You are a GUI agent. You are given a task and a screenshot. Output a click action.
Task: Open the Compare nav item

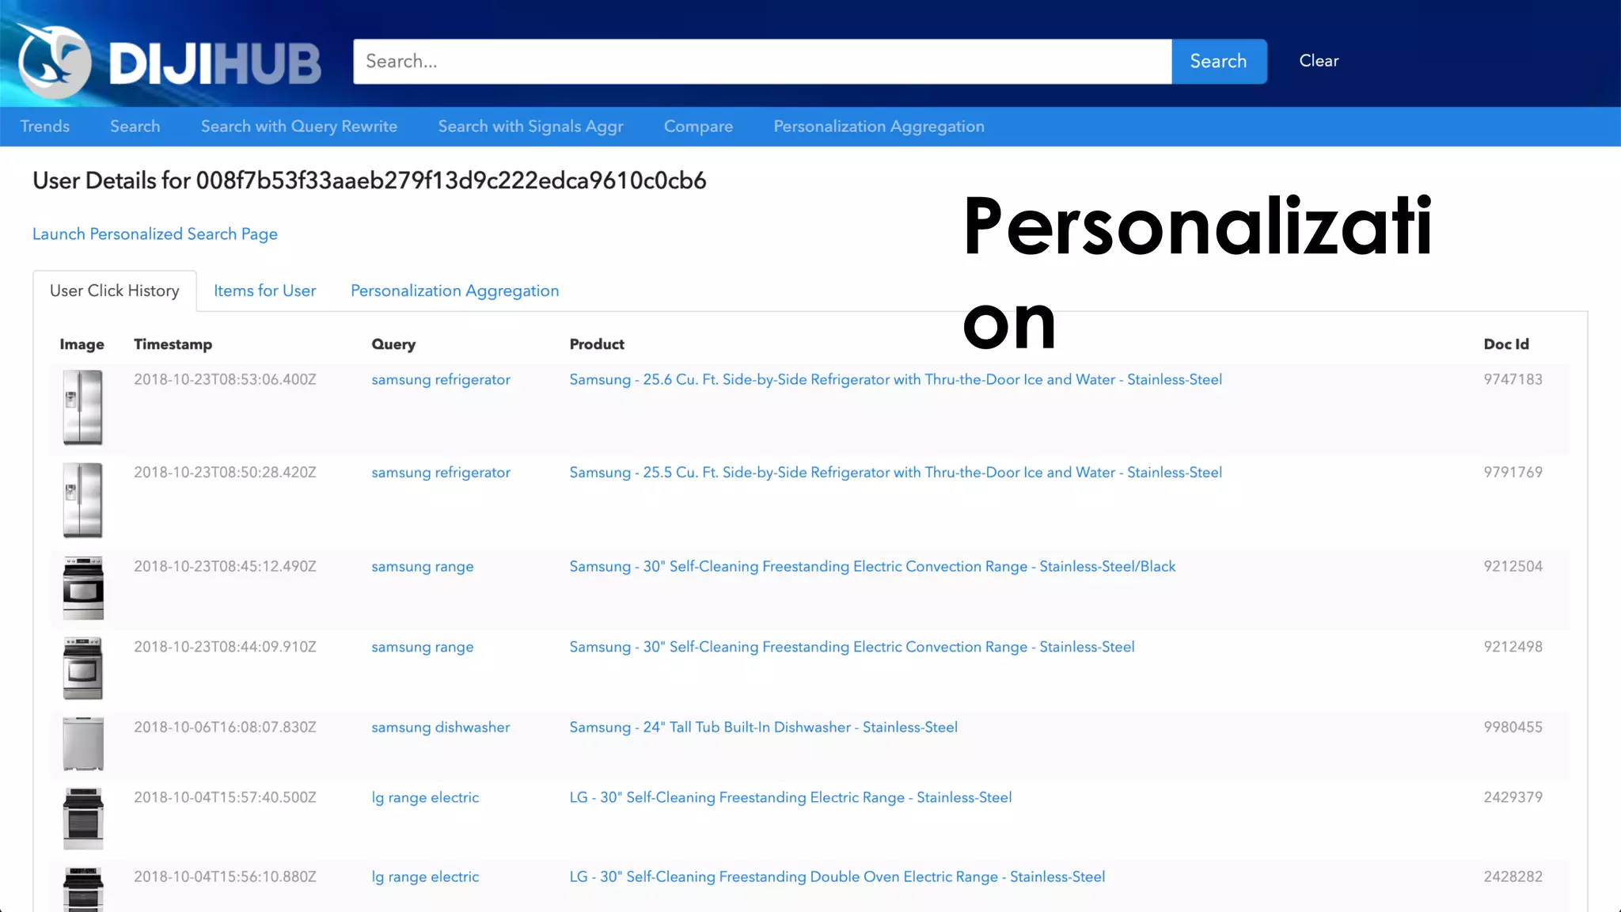point(698,127)
